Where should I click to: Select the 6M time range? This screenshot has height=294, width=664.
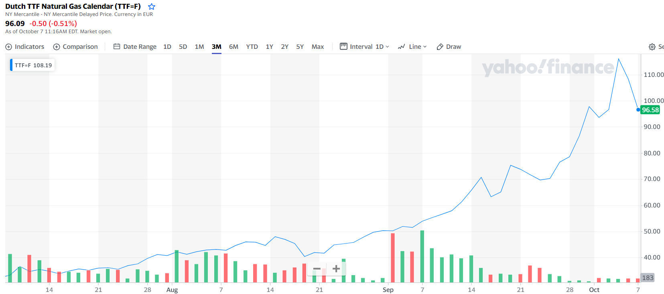coord(234,47)
